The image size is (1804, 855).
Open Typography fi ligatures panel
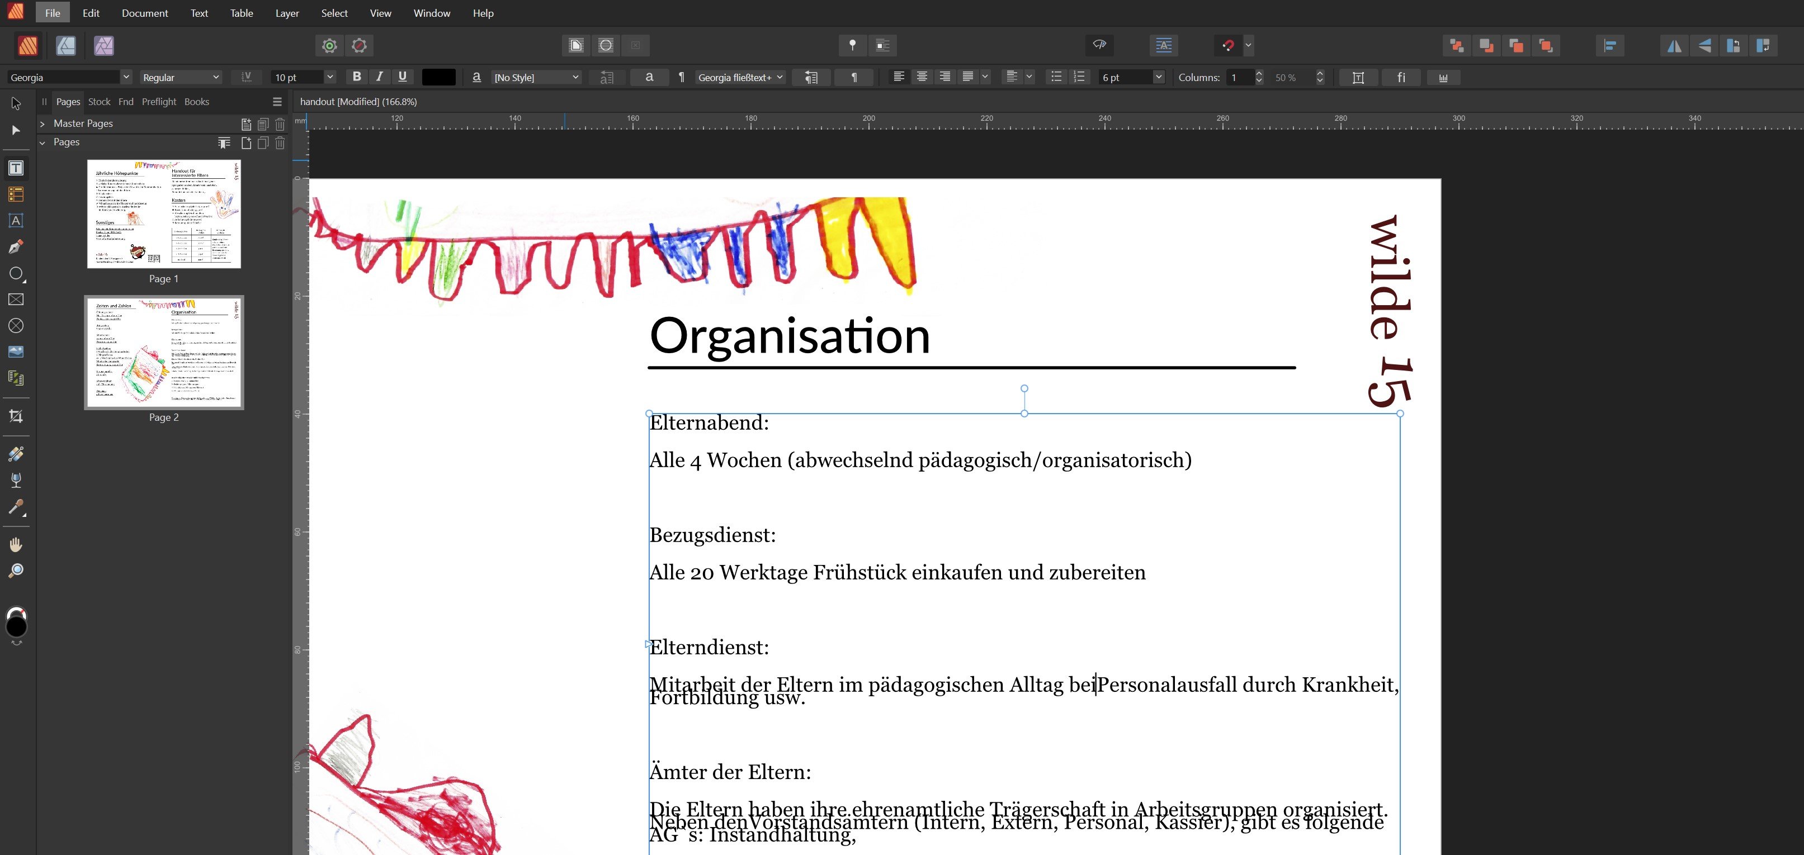click(1401, 78)
